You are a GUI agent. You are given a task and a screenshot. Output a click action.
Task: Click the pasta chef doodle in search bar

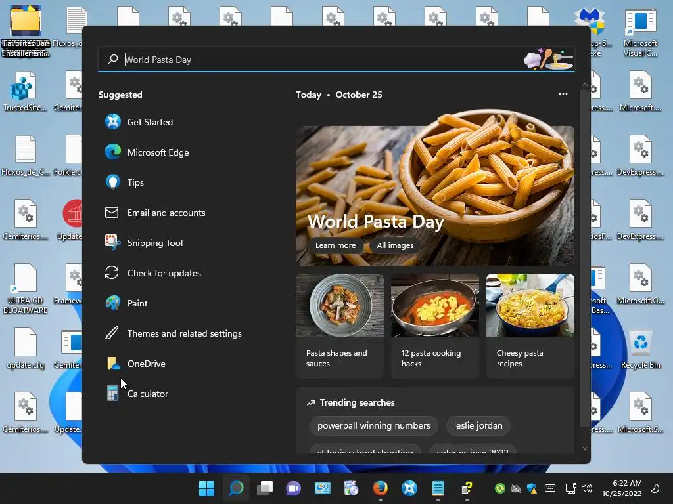pyautogui.click(x=548, y=59)
